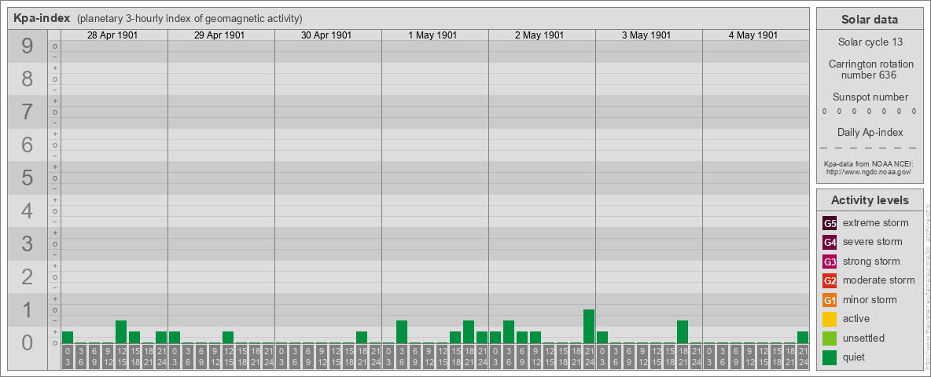This screenshot has height=377, width=931.
Task: Select the light green unsettled swatch
Action: (x=830, y=339)
